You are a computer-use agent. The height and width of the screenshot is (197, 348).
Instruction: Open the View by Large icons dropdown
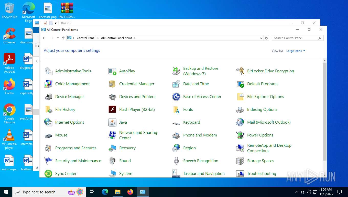point(296,51)
